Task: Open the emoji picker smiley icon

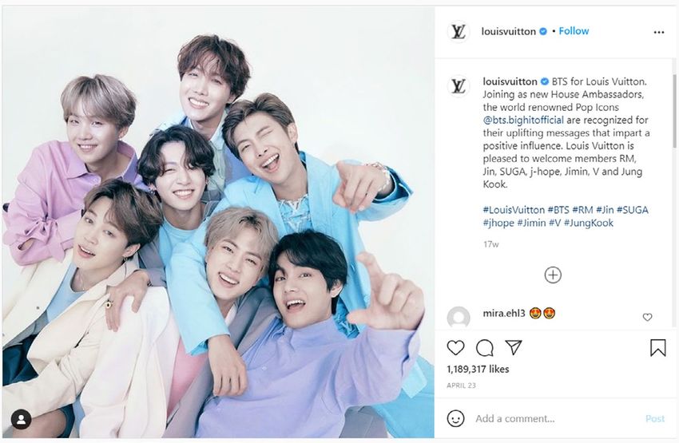Action: coord(455,418)
